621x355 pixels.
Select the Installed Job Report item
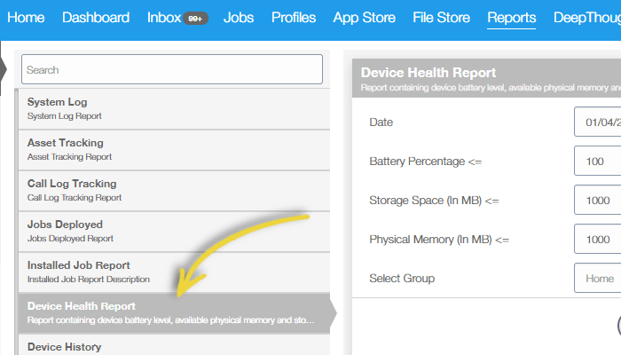pyautogui.click(x=174, y=272)
